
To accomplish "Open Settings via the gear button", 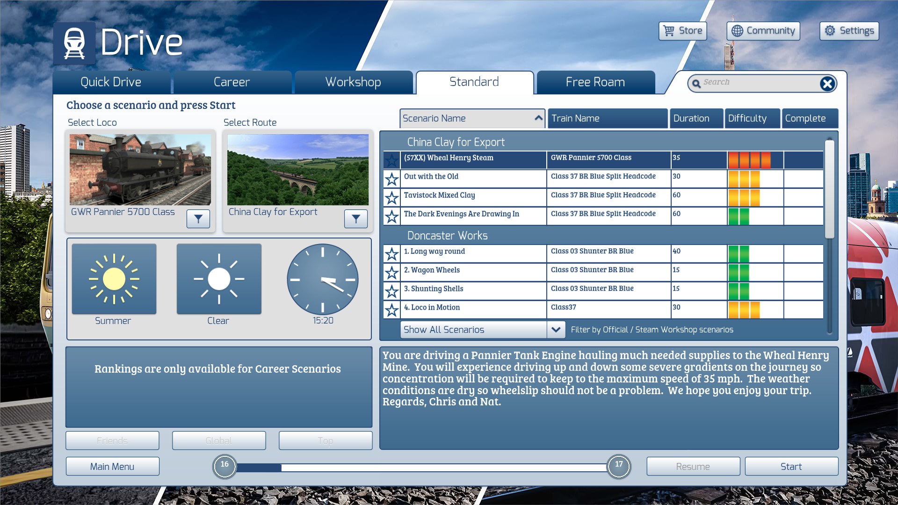I will tap(849, 31).
